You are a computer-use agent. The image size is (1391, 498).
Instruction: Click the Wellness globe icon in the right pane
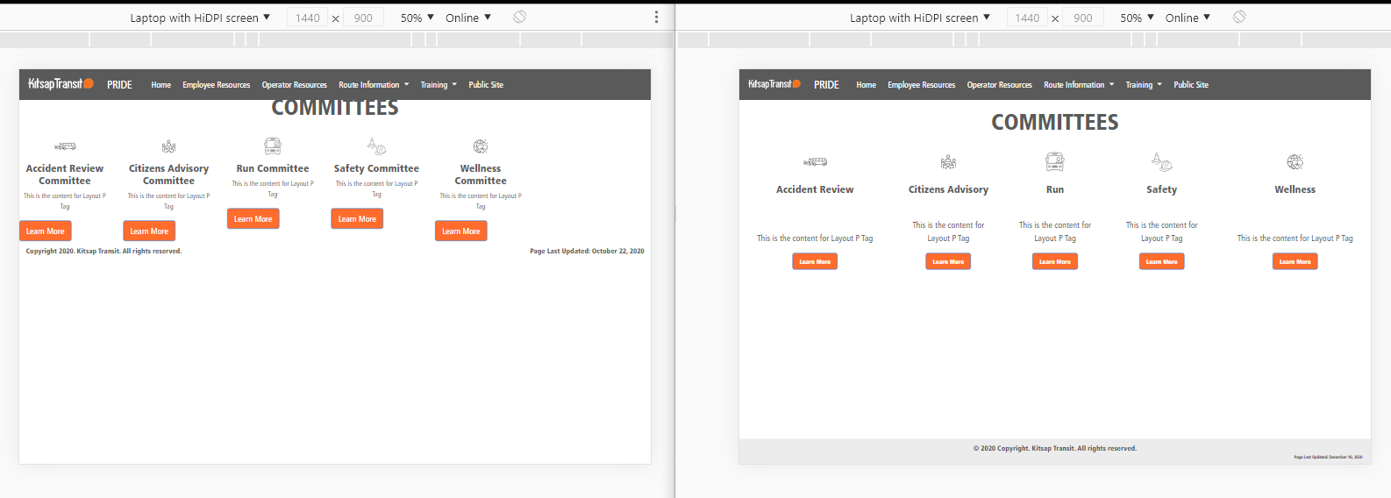[x=1295, y=162]
